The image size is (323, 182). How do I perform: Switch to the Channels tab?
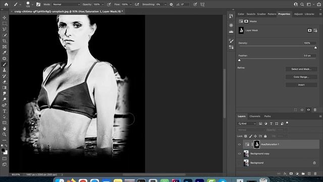255,116
